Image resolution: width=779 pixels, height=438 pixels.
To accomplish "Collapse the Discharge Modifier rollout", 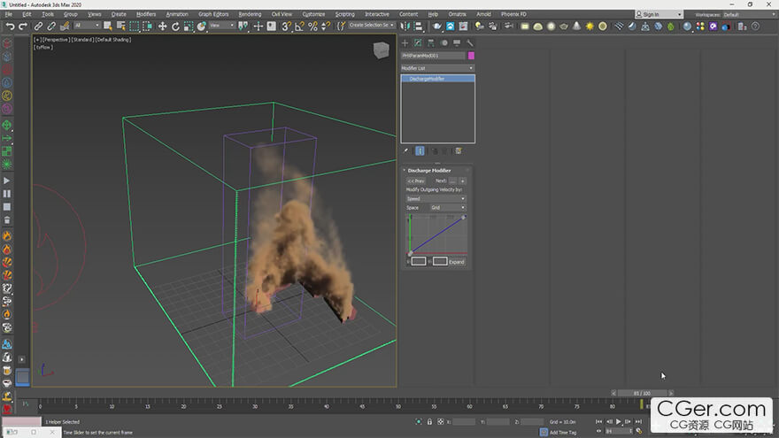I will click(x=428, y=170).
